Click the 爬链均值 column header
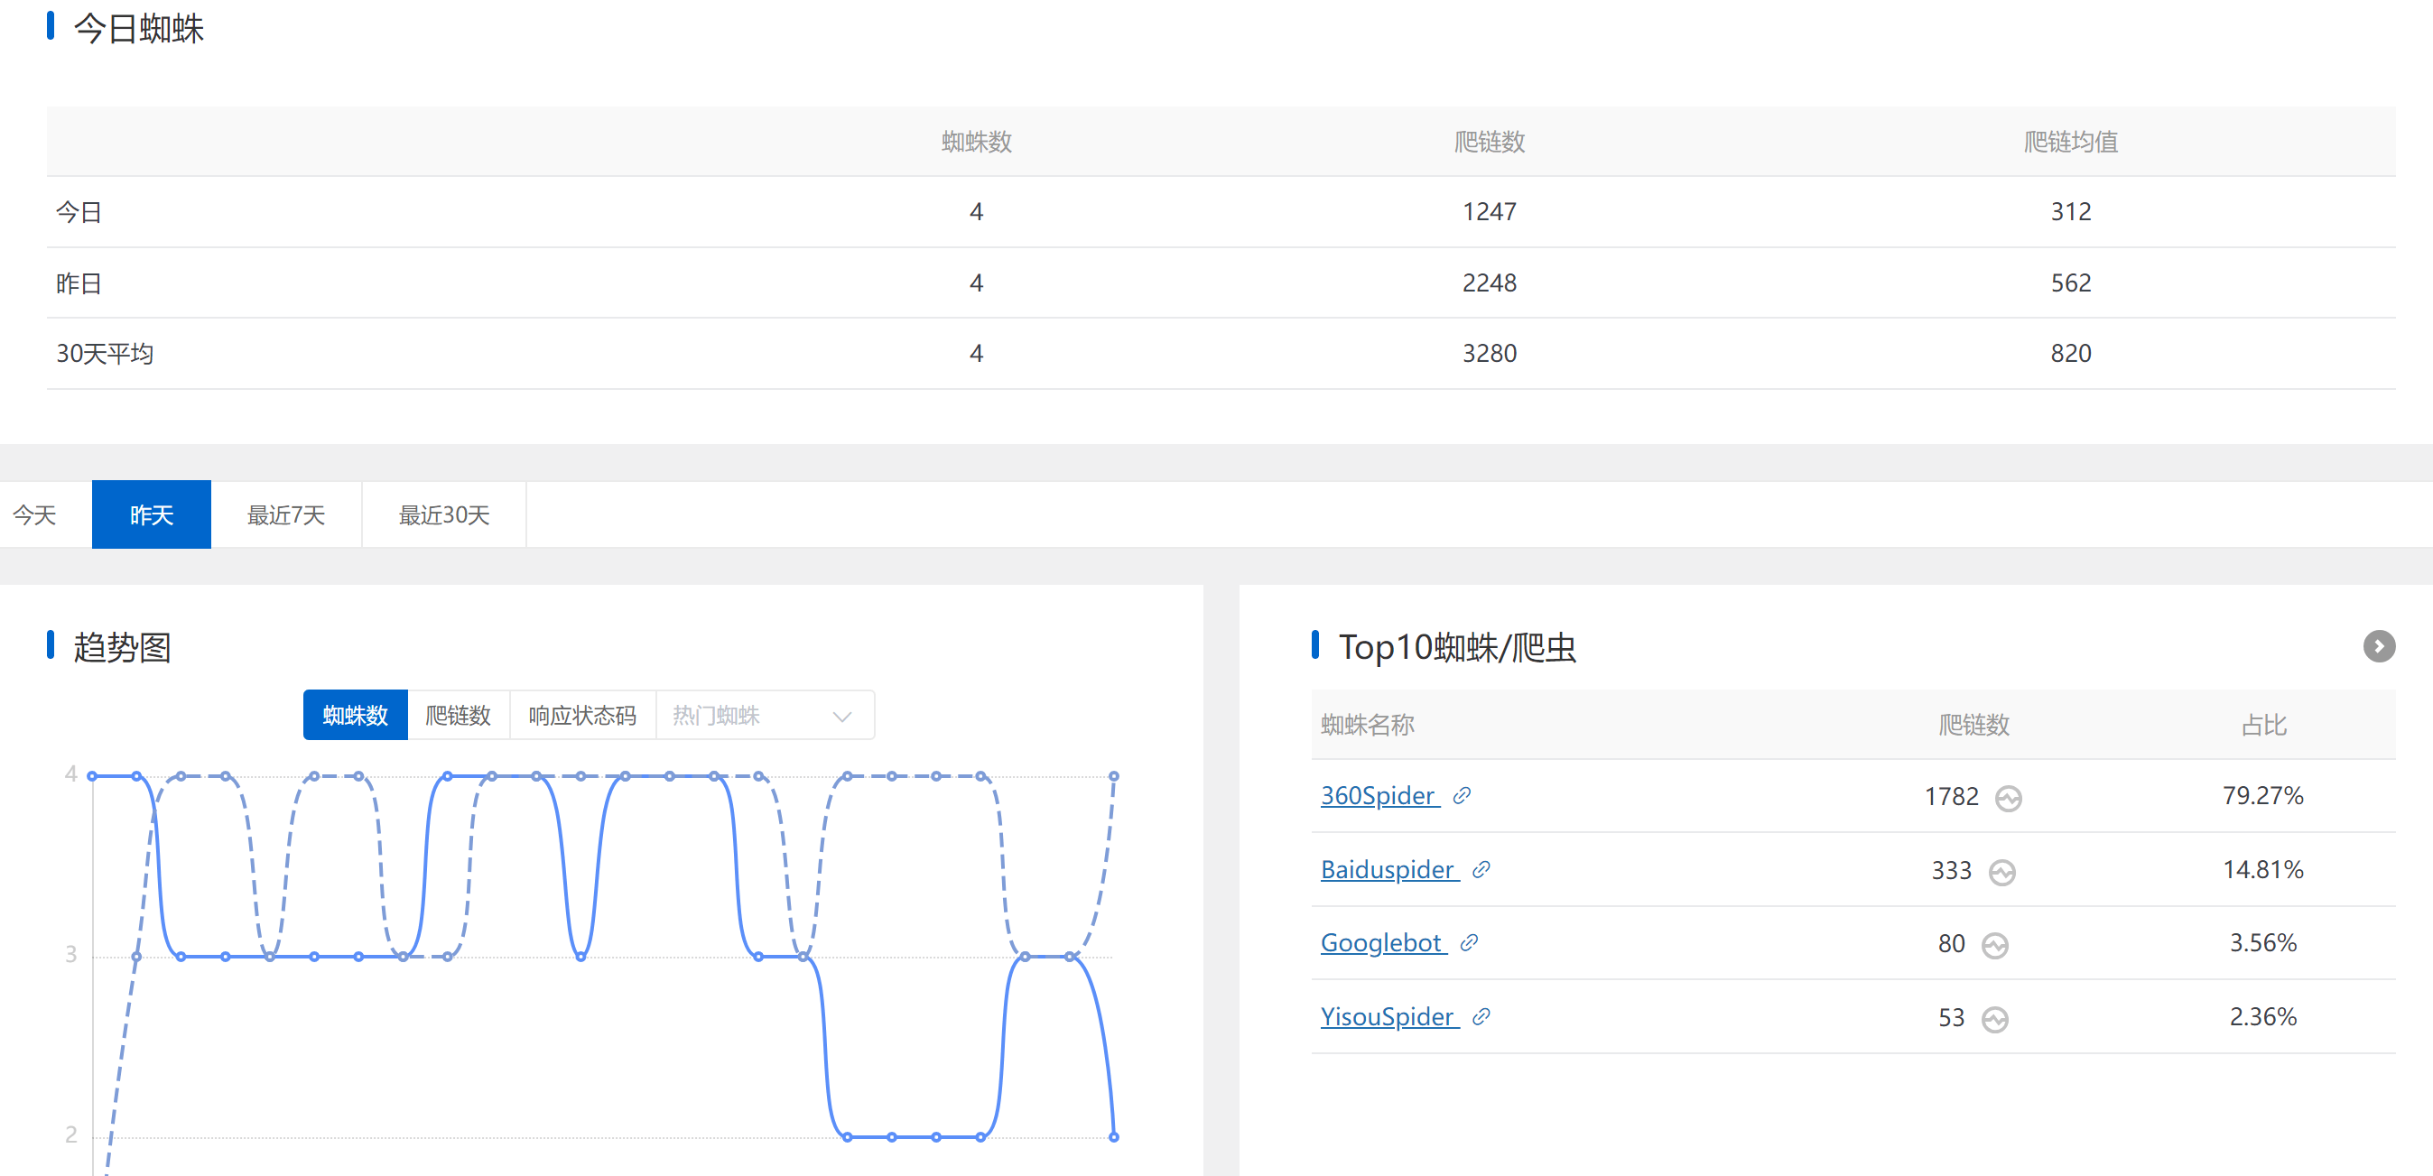The image size is (2433, 1176). pos(2070,142)
